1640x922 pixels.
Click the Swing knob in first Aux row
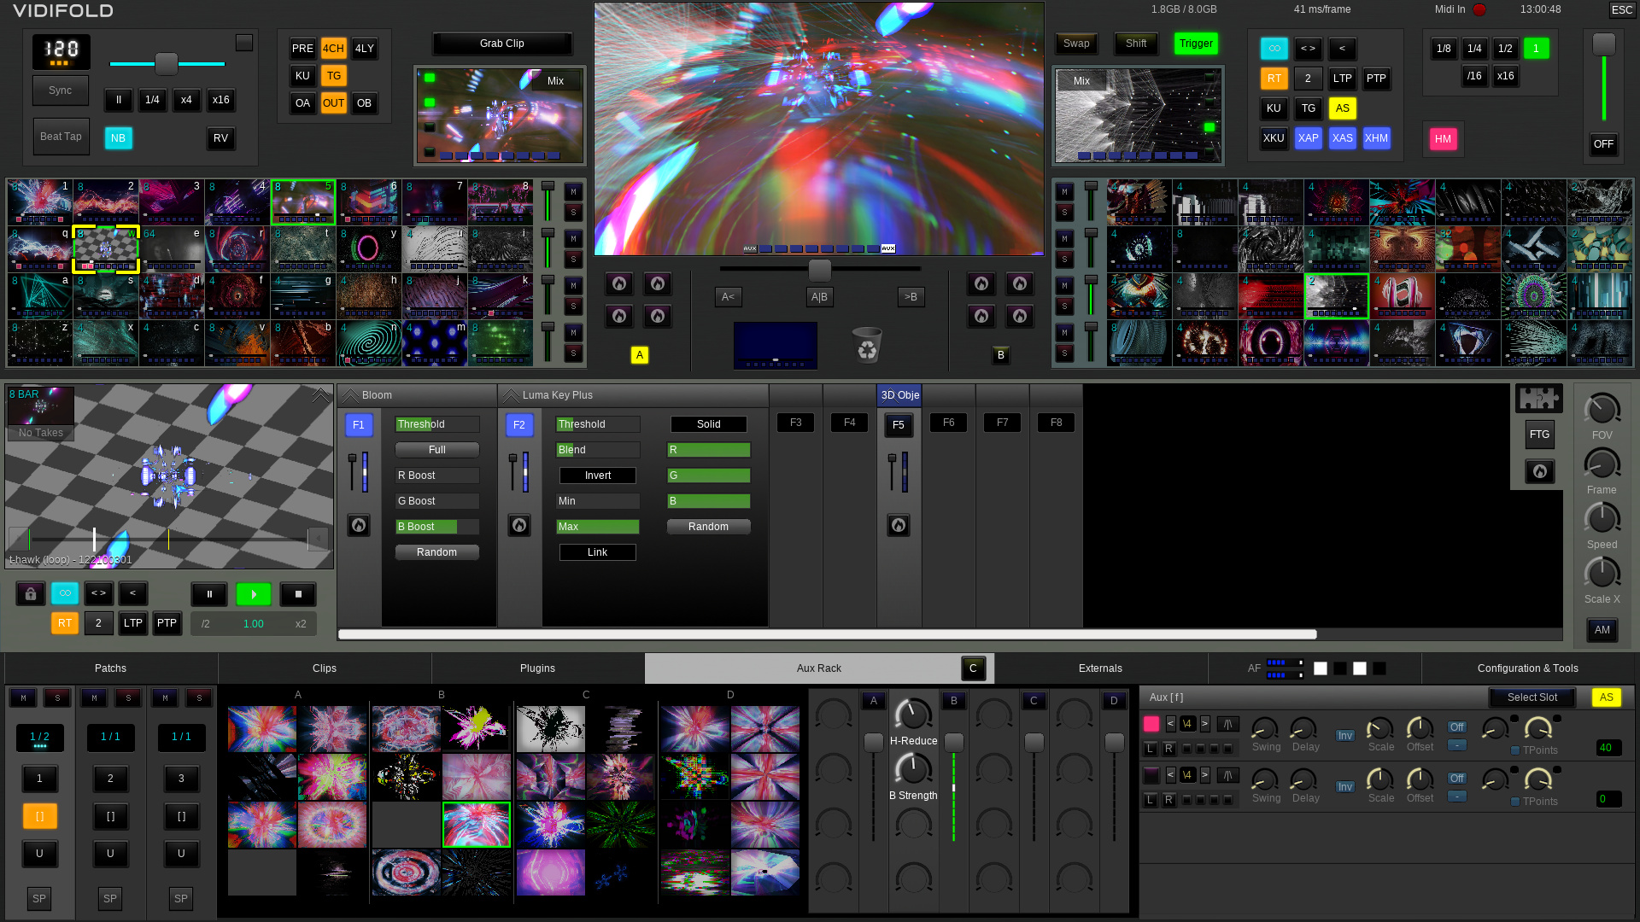[1264, 728]
